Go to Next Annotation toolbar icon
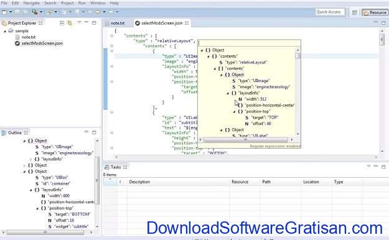Image resolution: width=389 pixels, height=240 pixels. (x=64, y=12)
